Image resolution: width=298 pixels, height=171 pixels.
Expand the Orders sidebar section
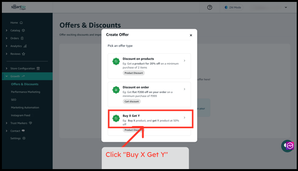click(x=7, y=38)
